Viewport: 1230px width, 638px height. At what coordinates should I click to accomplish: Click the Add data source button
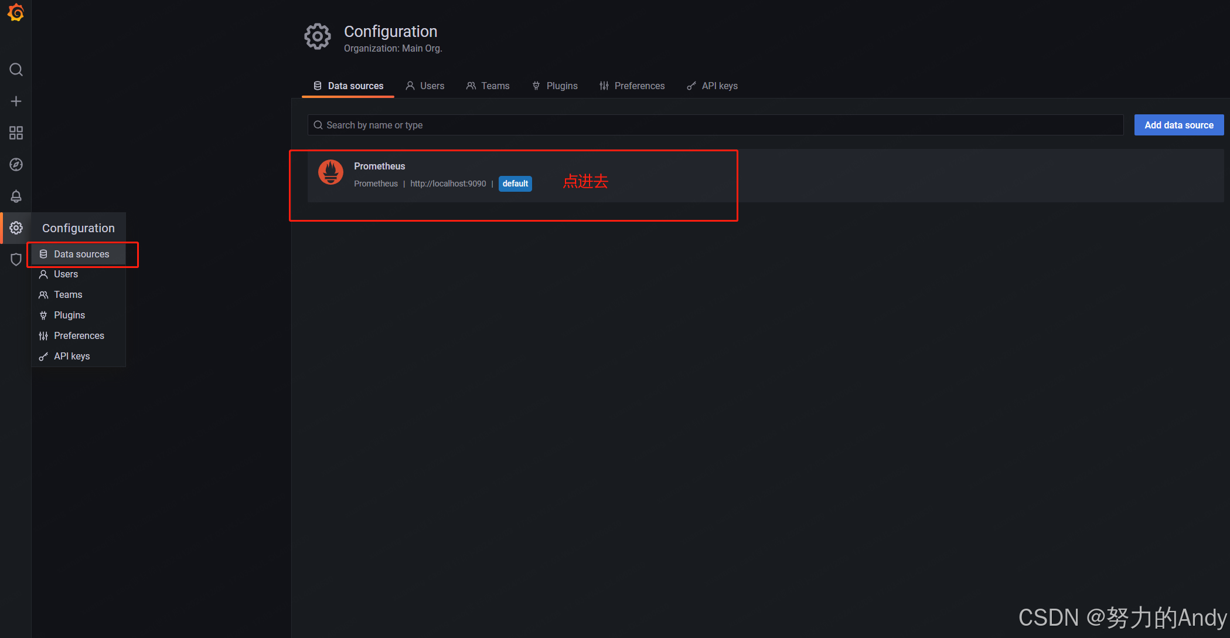click(1178, 125)
